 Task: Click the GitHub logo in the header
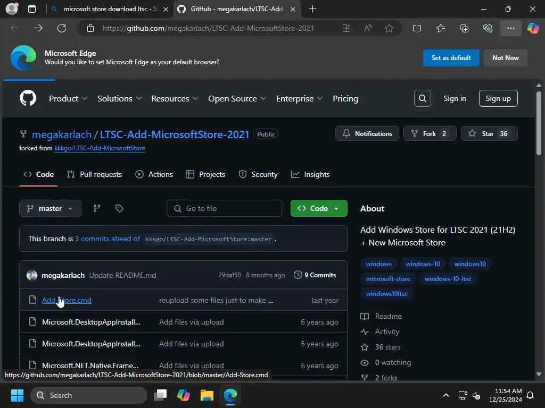click(x=28, y=98)
